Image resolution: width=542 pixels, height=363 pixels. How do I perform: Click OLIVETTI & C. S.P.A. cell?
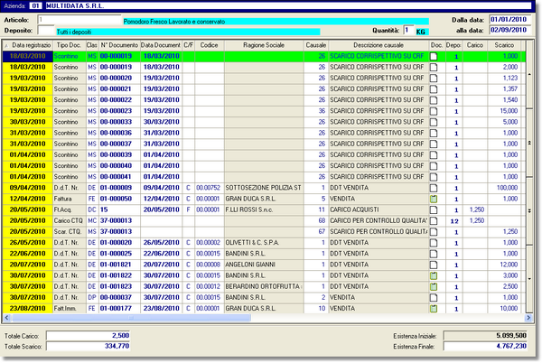tap(264, 243)
